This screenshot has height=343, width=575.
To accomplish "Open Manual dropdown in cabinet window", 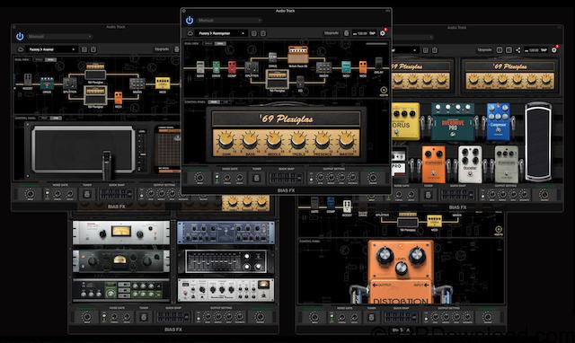I will click(59, 36).
